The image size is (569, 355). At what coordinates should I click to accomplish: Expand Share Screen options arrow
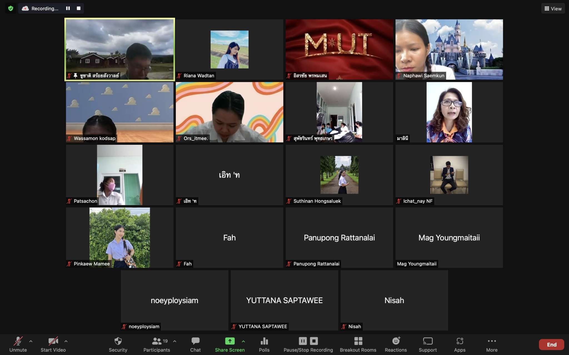tap(243, 341)
